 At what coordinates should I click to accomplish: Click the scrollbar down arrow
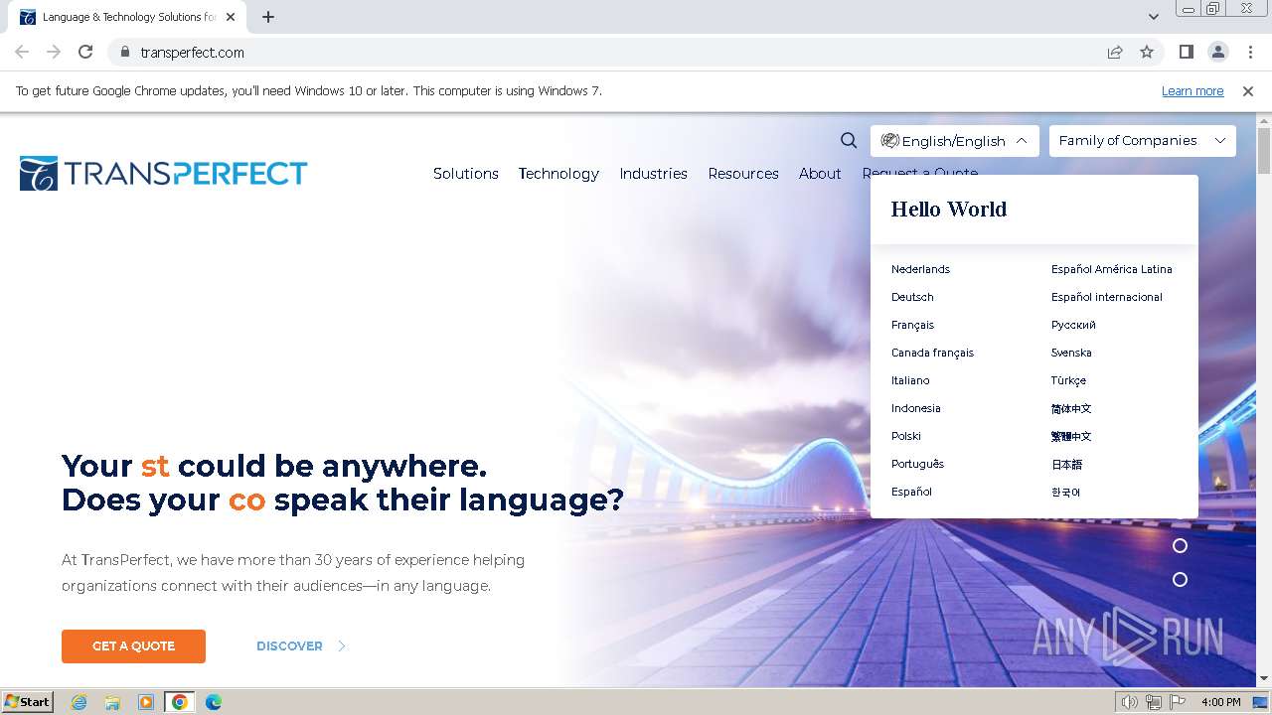point(1264,679)
